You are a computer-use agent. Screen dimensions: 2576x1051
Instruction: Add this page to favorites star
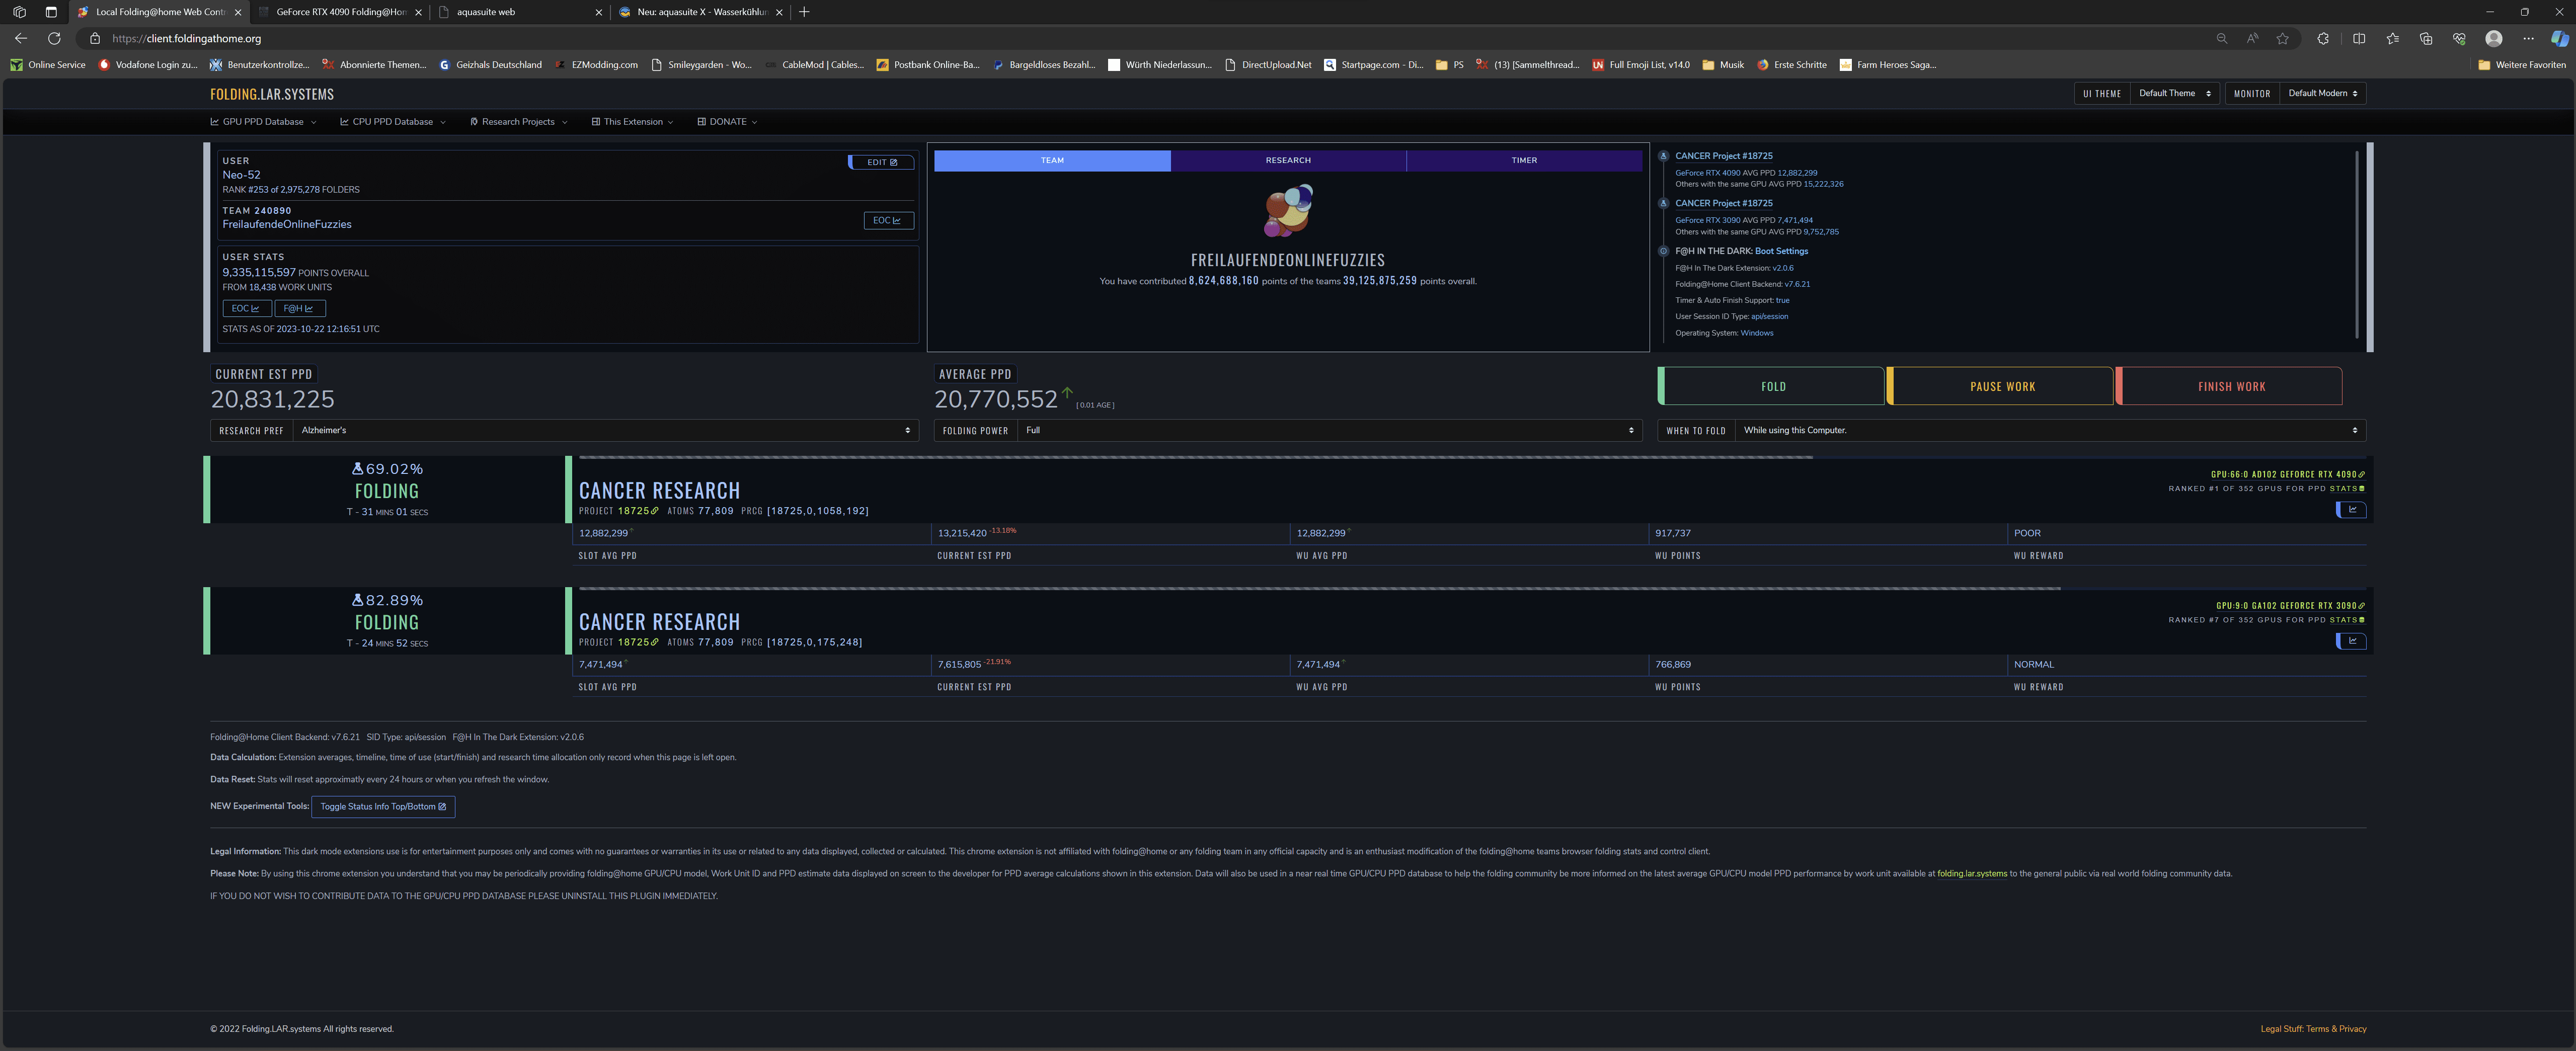(x=2282, y=38)
